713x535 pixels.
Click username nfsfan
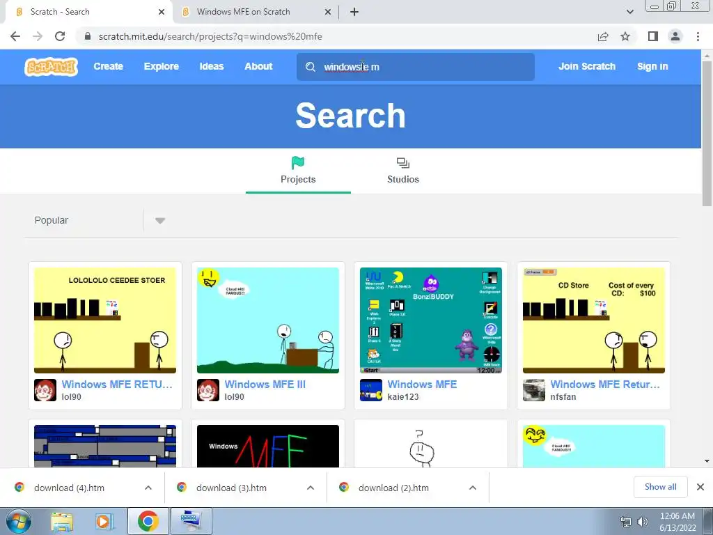click(x=563, y=396)
